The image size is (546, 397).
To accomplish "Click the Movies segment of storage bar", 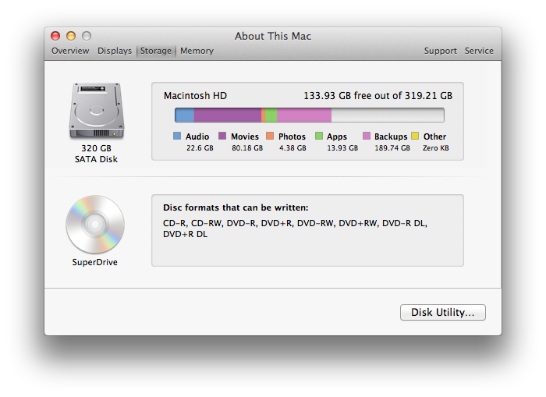I will click(228, 115).
